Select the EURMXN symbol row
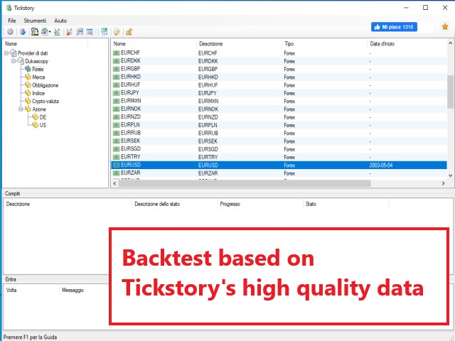Viewport: 455px width, 341px height. click(x=279, y=101)
